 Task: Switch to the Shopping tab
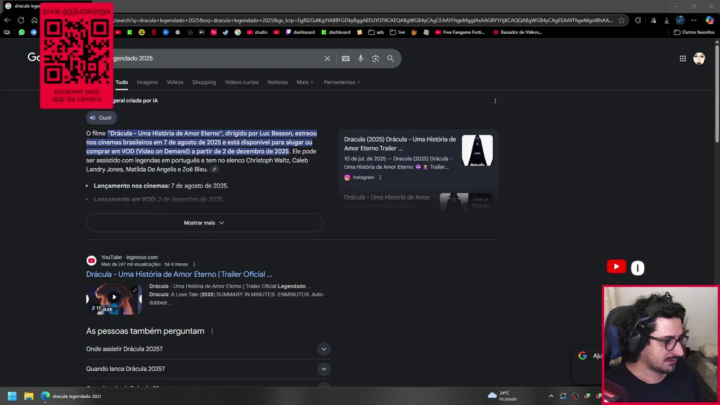tap(204, 82)
